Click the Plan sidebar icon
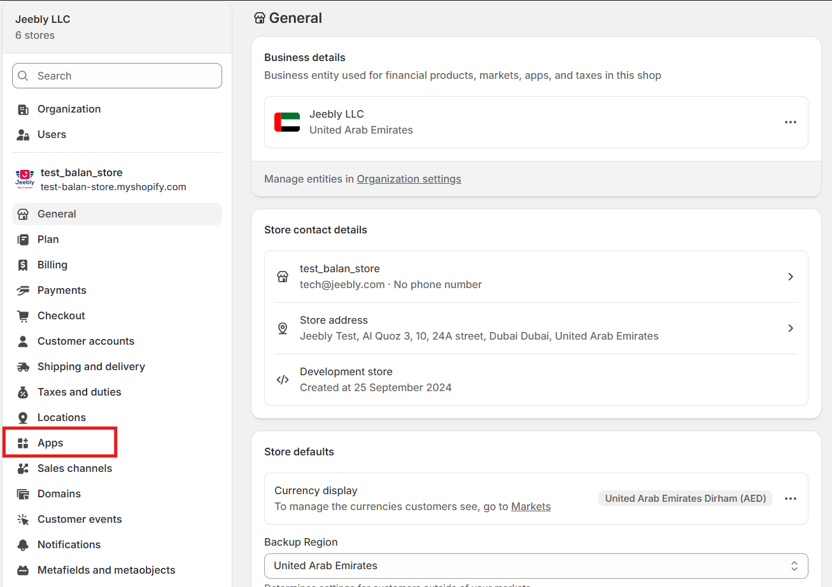 tap(23, 240)
